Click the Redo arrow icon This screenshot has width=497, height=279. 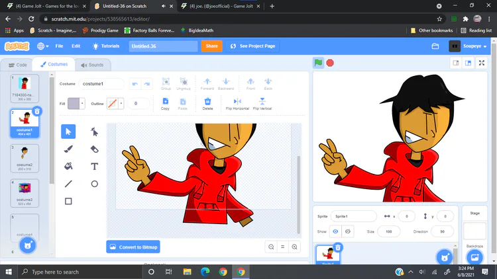[x=146, y=84]
